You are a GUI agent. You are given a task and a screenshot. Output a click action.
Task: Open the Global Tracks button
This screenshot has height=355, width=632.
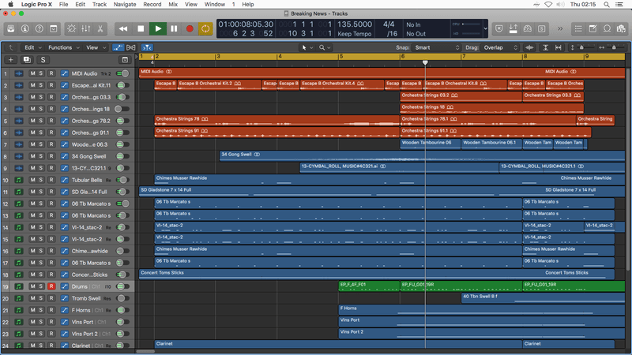[x=125, y=60]
